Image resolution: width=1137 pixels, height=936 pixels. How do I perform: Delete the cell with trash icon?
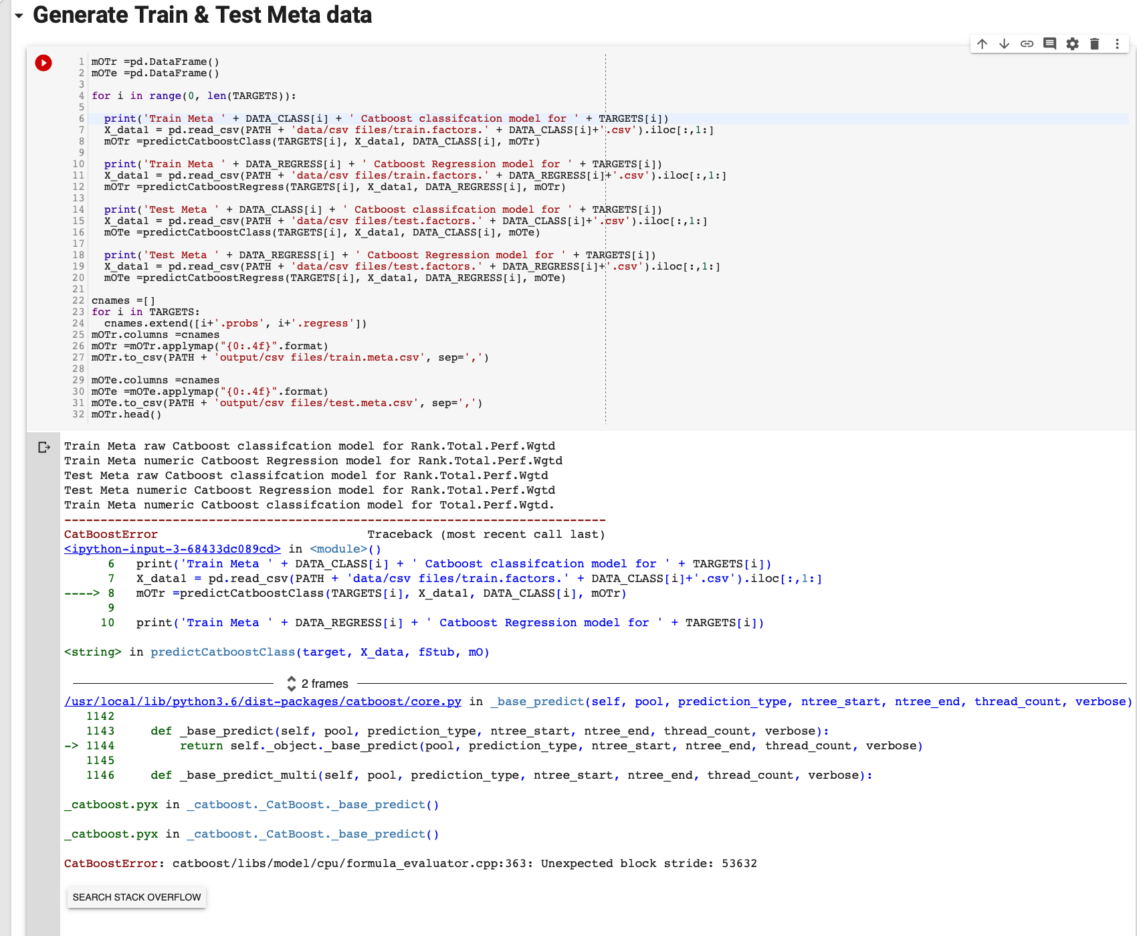coord(1094,44)
